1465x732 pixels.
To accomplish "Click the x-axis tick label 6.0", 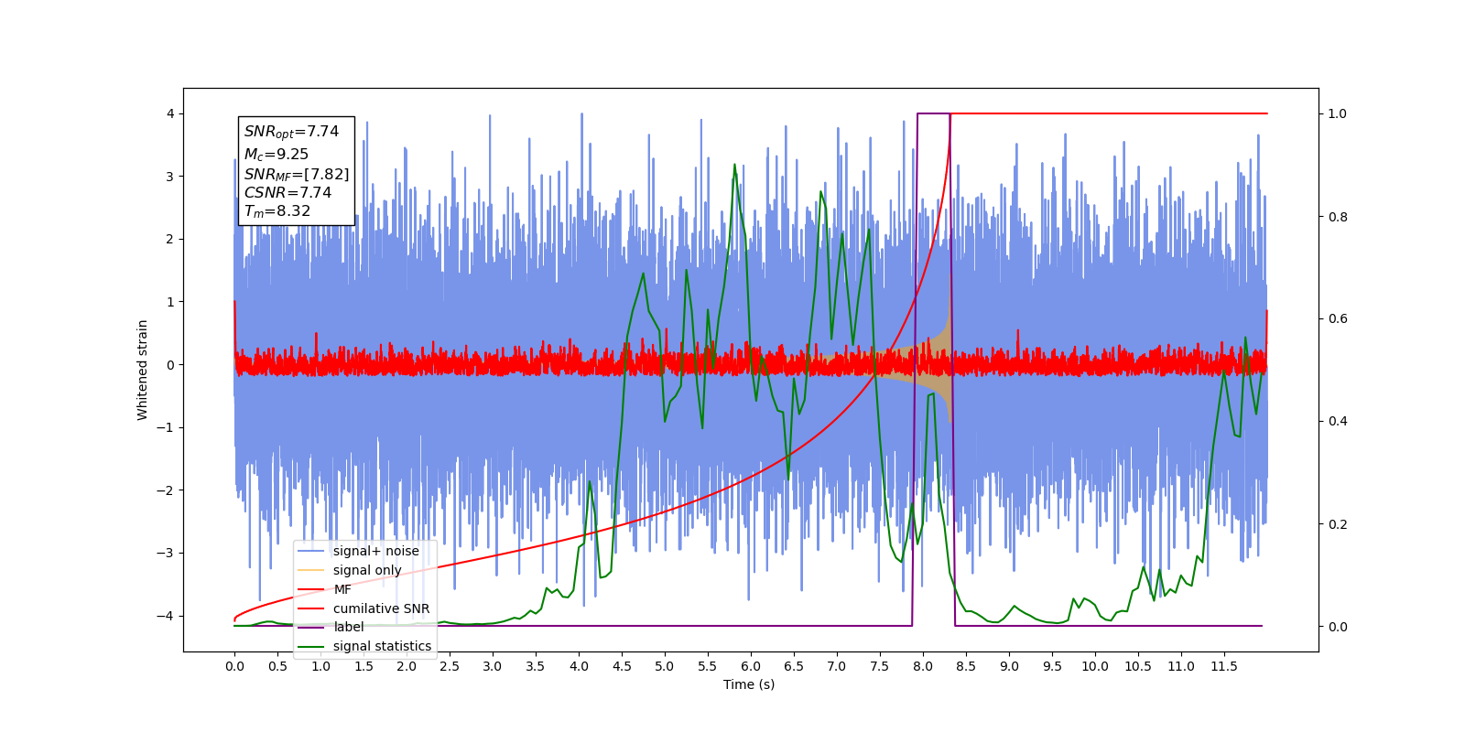I will coord(751,666).
